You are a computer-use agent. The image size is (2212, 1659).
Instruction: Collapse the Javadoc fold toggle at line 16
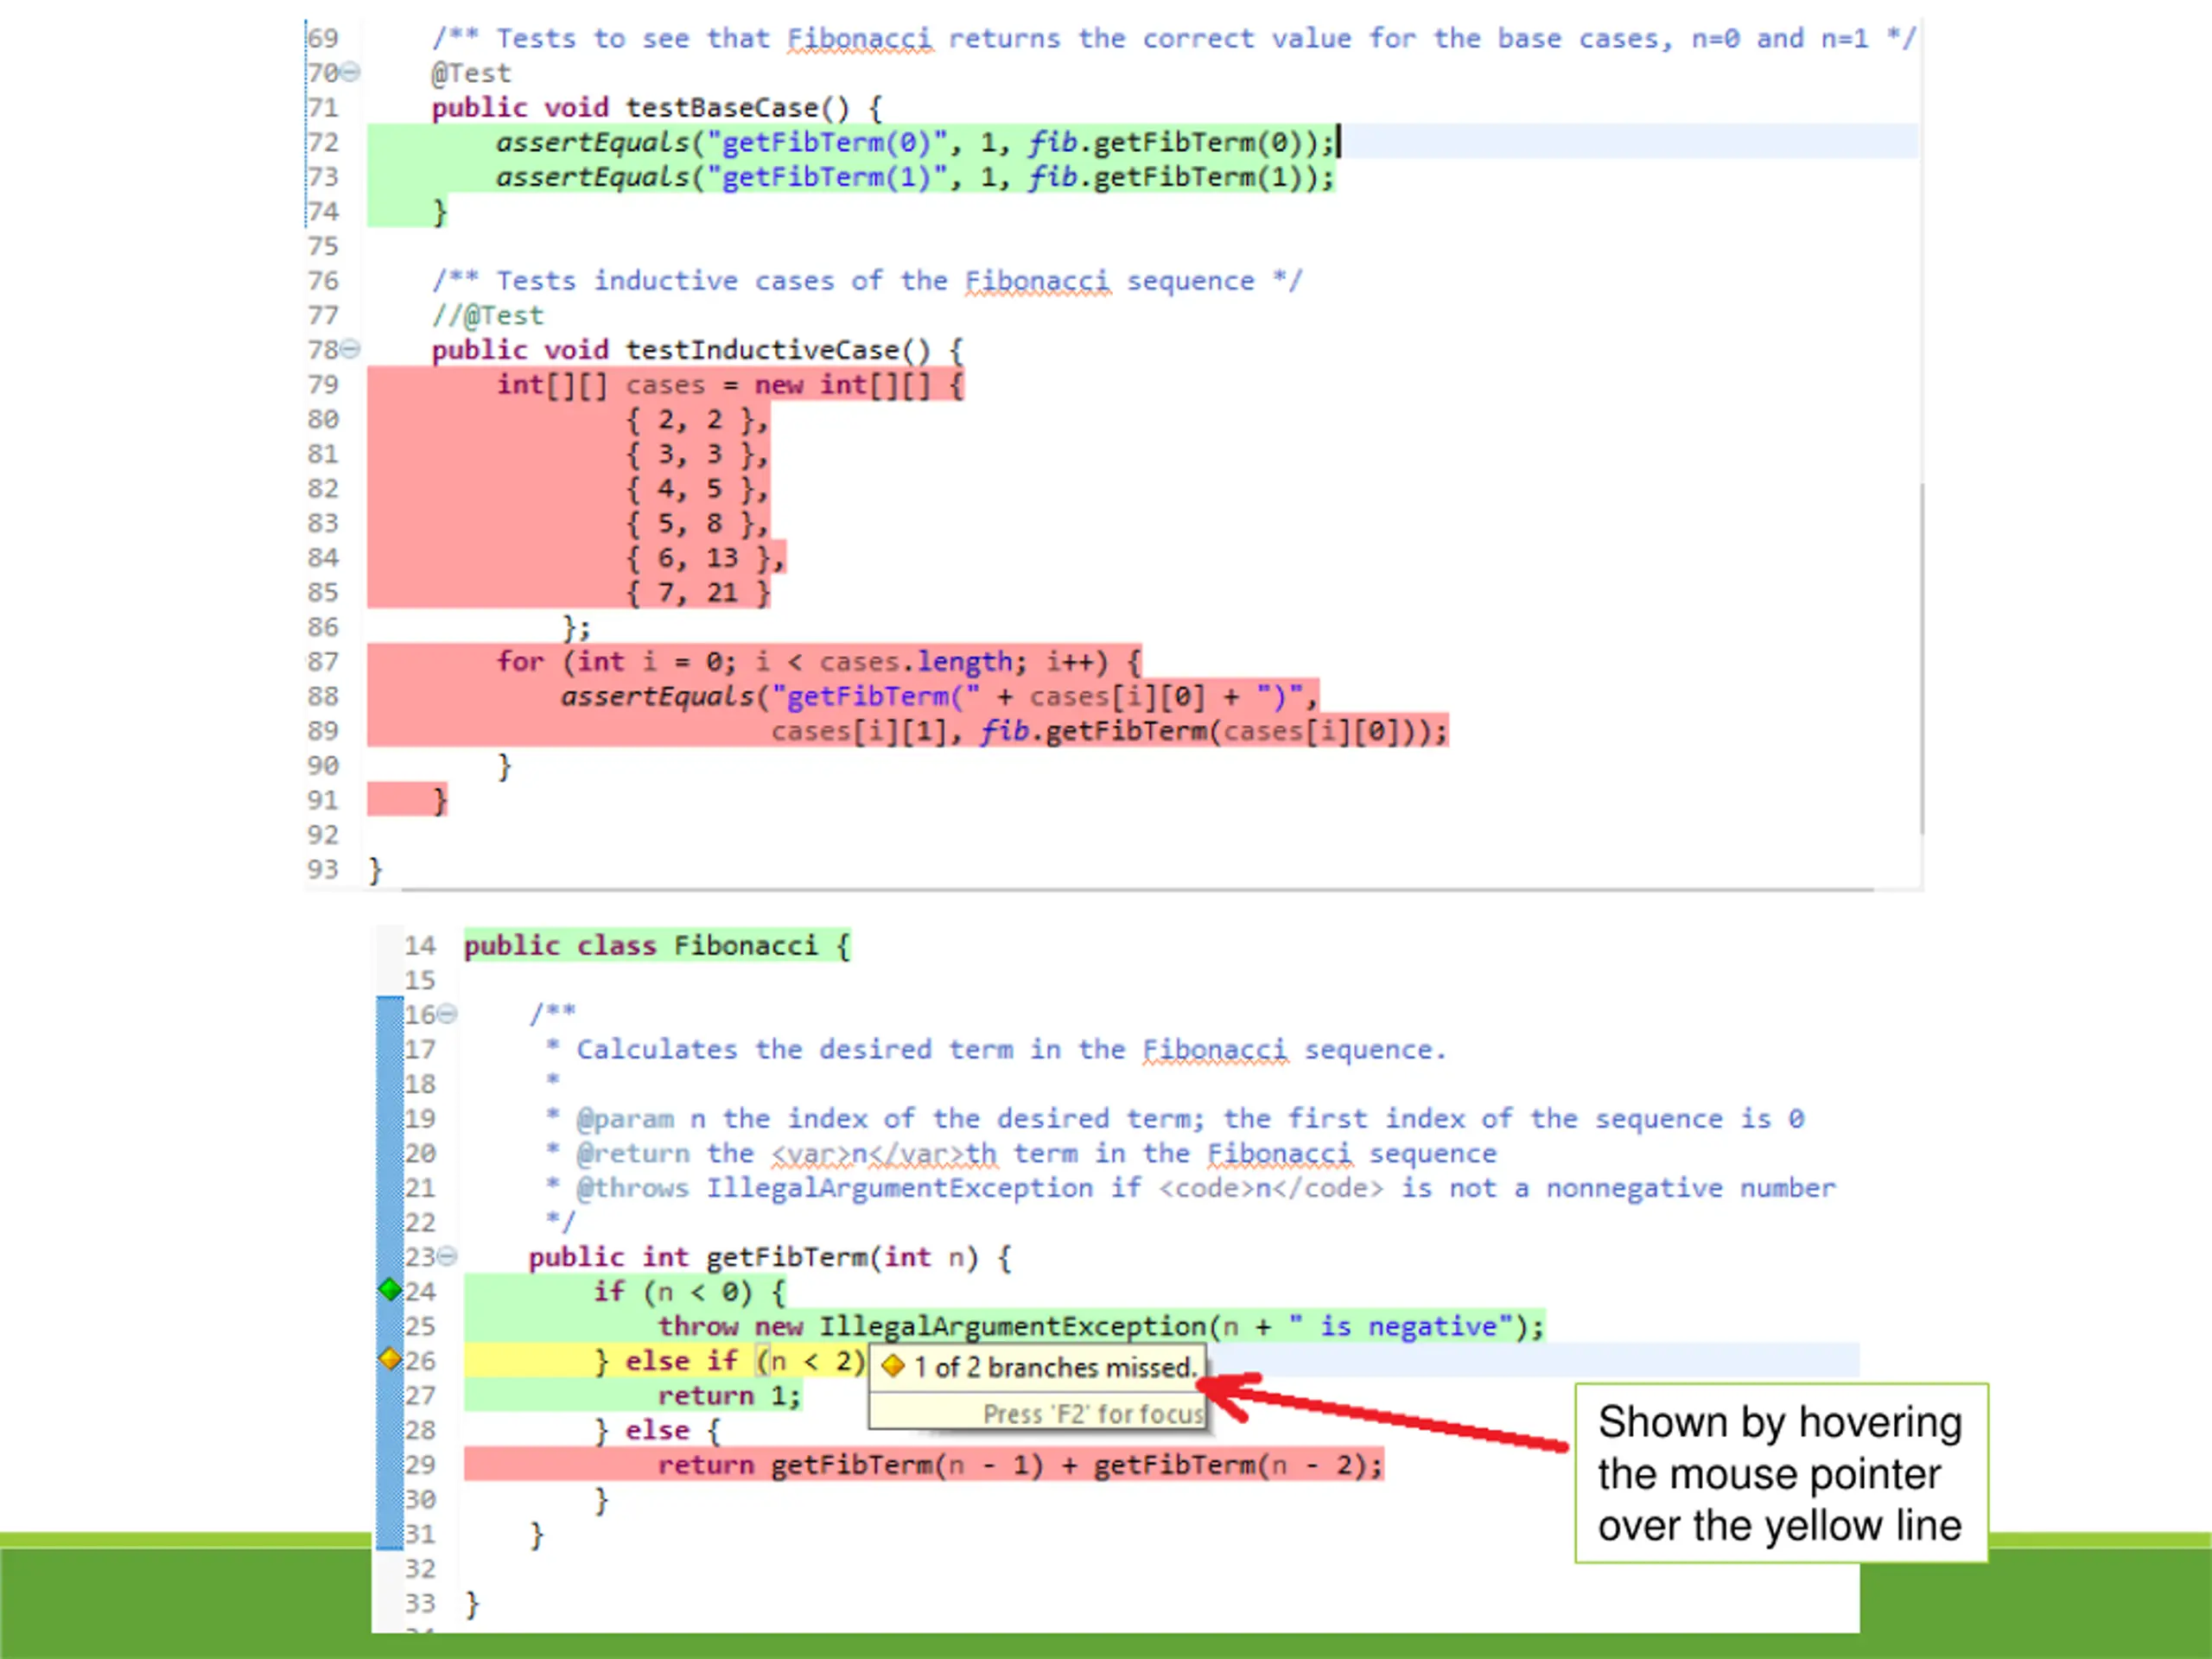[x=448, y=1014]
